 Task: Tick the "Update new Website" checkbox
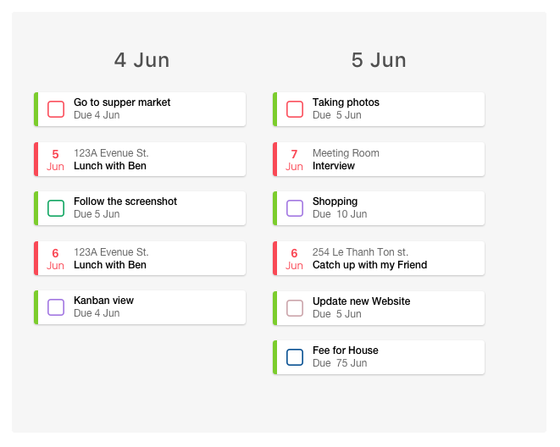295,308
